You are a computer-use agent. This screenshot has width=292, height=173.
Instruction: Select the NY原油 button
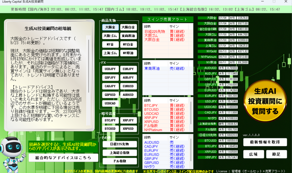(x=128, y=53)
